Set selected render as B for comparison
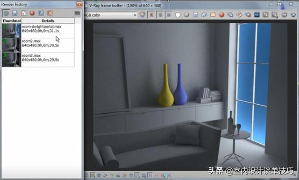 [x=50, y=13]
